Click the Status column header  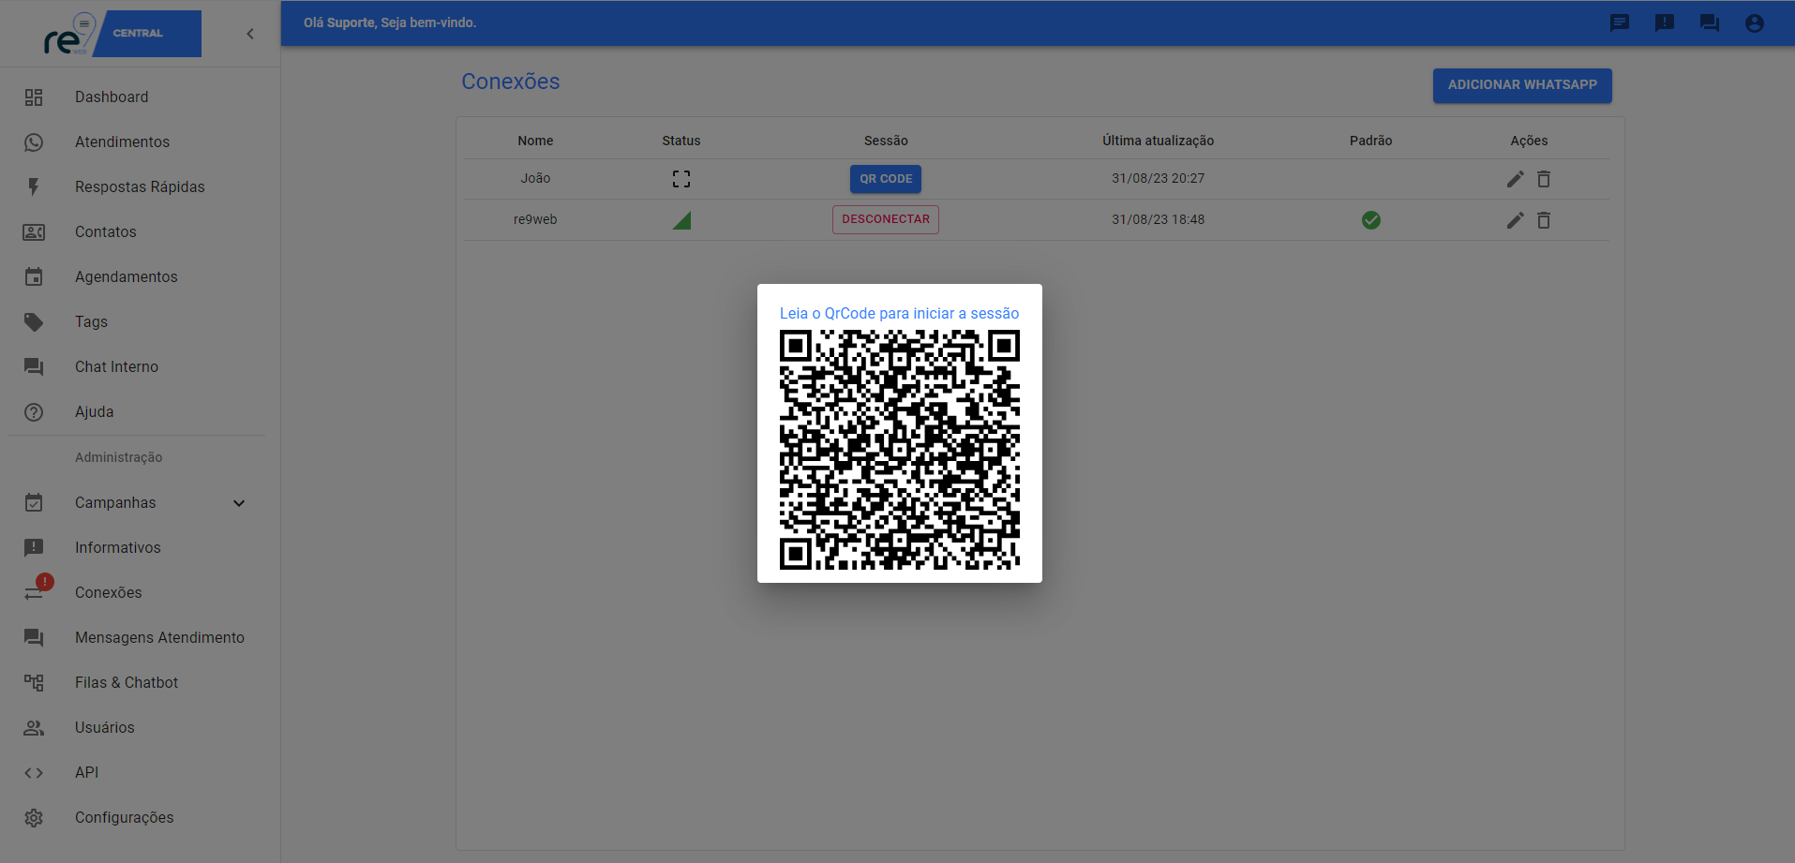(681, 141)
